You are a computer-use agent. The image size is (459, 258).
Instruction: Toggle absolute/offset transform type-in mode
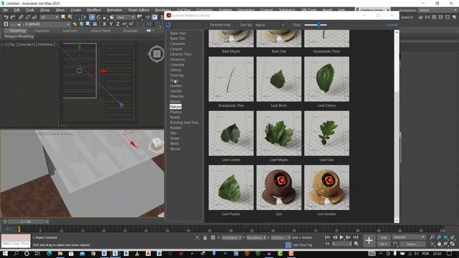pos(213,237)
